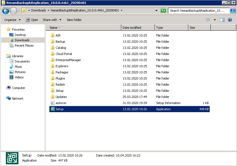This screenshot has width=237, height=166.
Task: Expand the Share with dropdown
Action: [x=52, y=20]
